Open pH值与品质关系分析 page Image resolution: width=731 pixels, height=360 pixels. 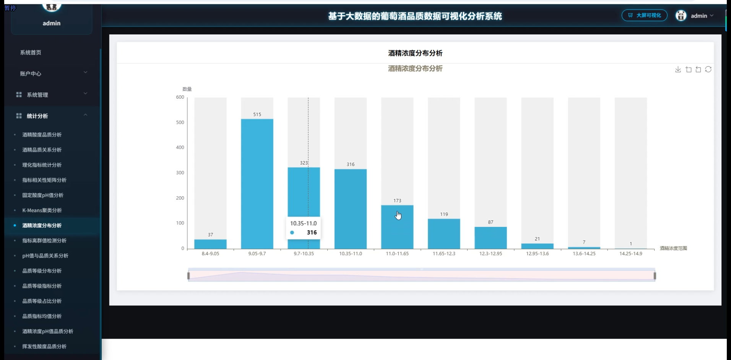point(45,256)
